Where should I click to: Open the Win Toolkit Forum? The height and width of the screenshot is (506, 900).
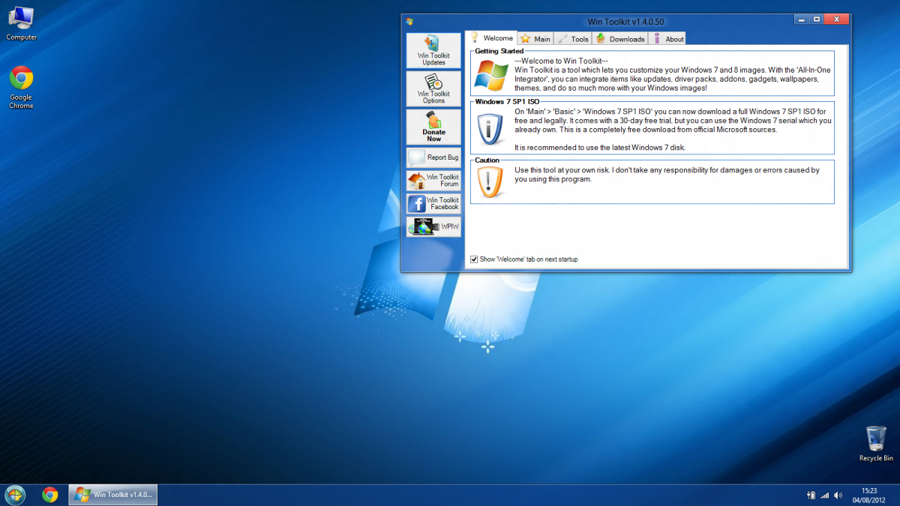coord(433,180)
